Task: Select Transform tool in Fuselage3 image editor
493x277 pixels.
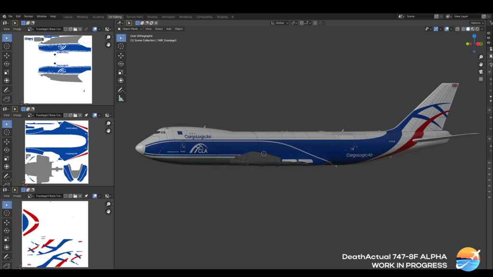Action: (x=7, y=247)
